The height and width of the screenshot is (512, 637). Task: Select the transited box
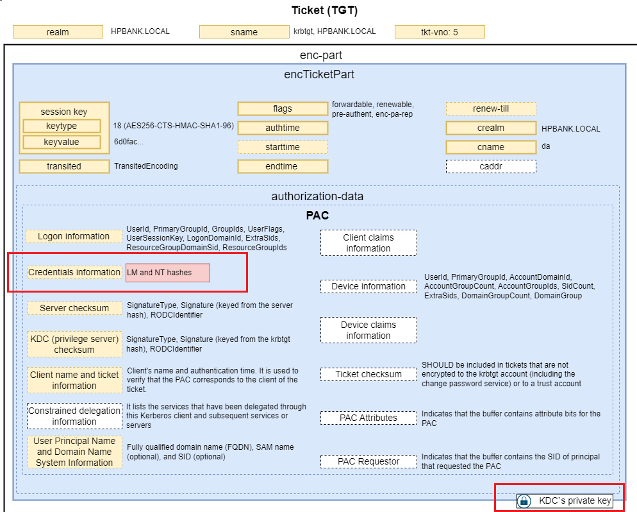[x=64, y=166]
